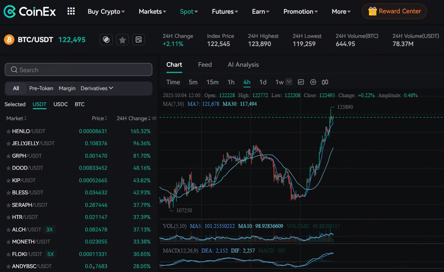Click the search magnifier icon
The width and height of the screenshot is (444, 272).
tap(14, 69)
